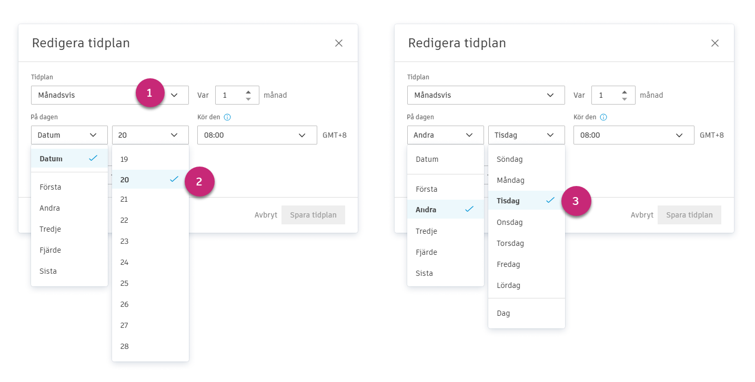
Task: Click the "Var 1" number input field
Action: 227,95
